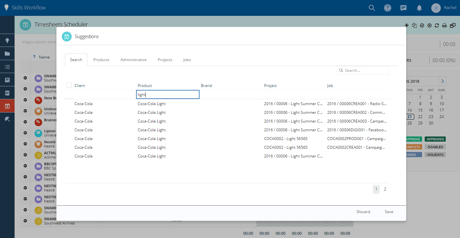
Task: Click the plus add entry toolbar icon
Action: [x=407, y=25]
